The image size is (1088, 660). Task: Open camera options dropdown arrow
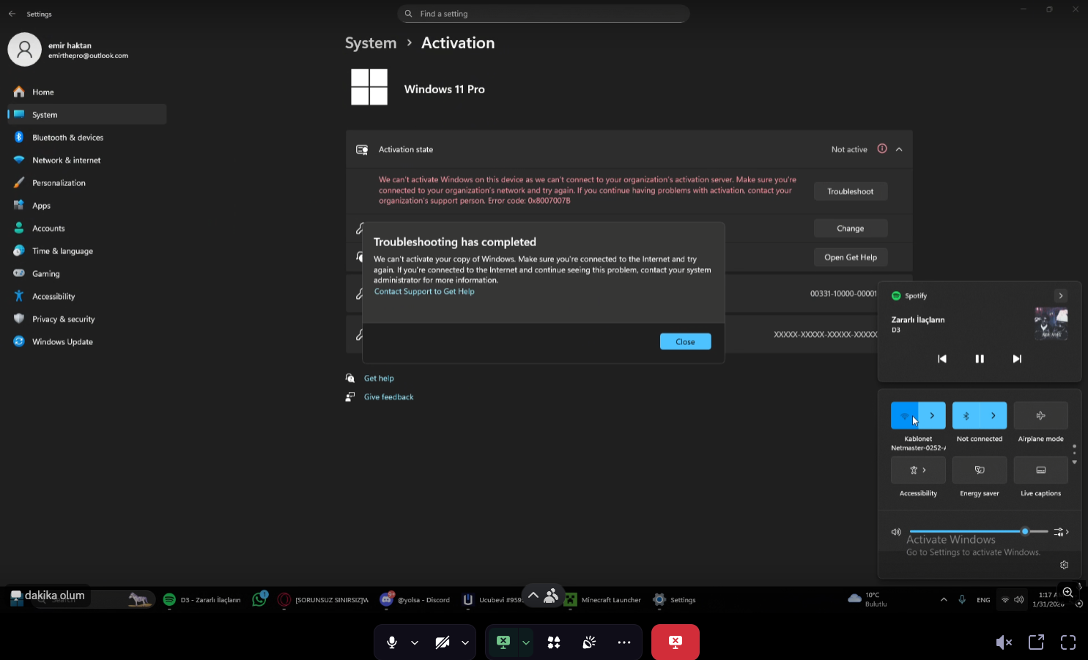465,642
